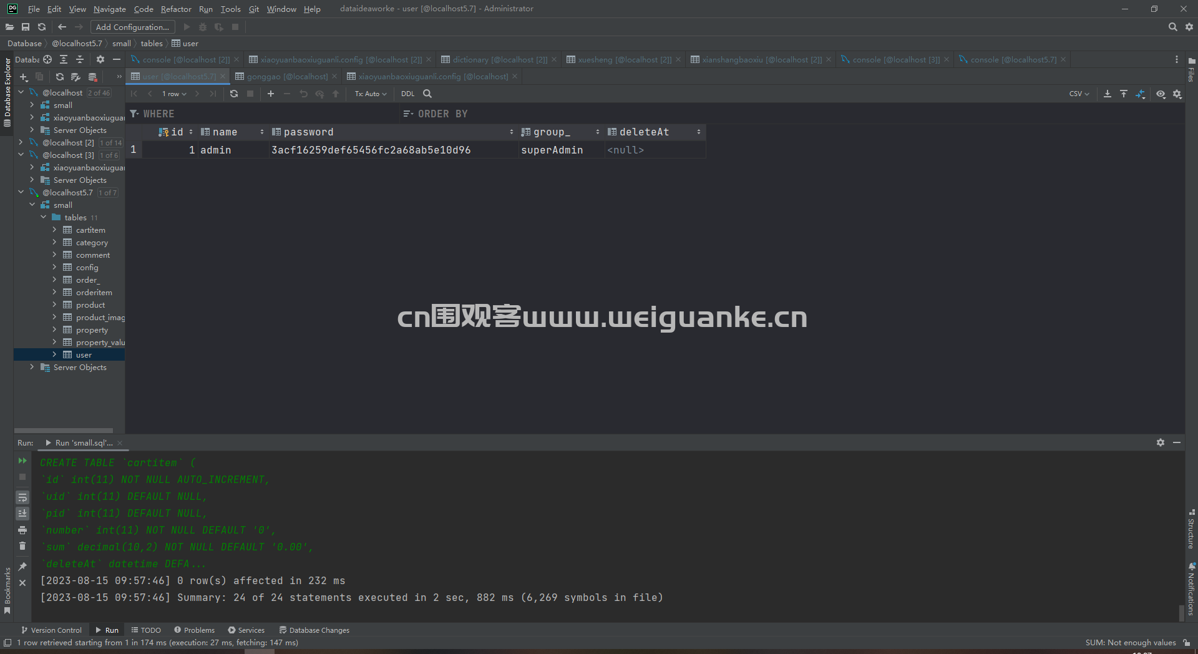Click the Import data upload icon
The image size is (1198, 654).
click(x=1124, y=94)
